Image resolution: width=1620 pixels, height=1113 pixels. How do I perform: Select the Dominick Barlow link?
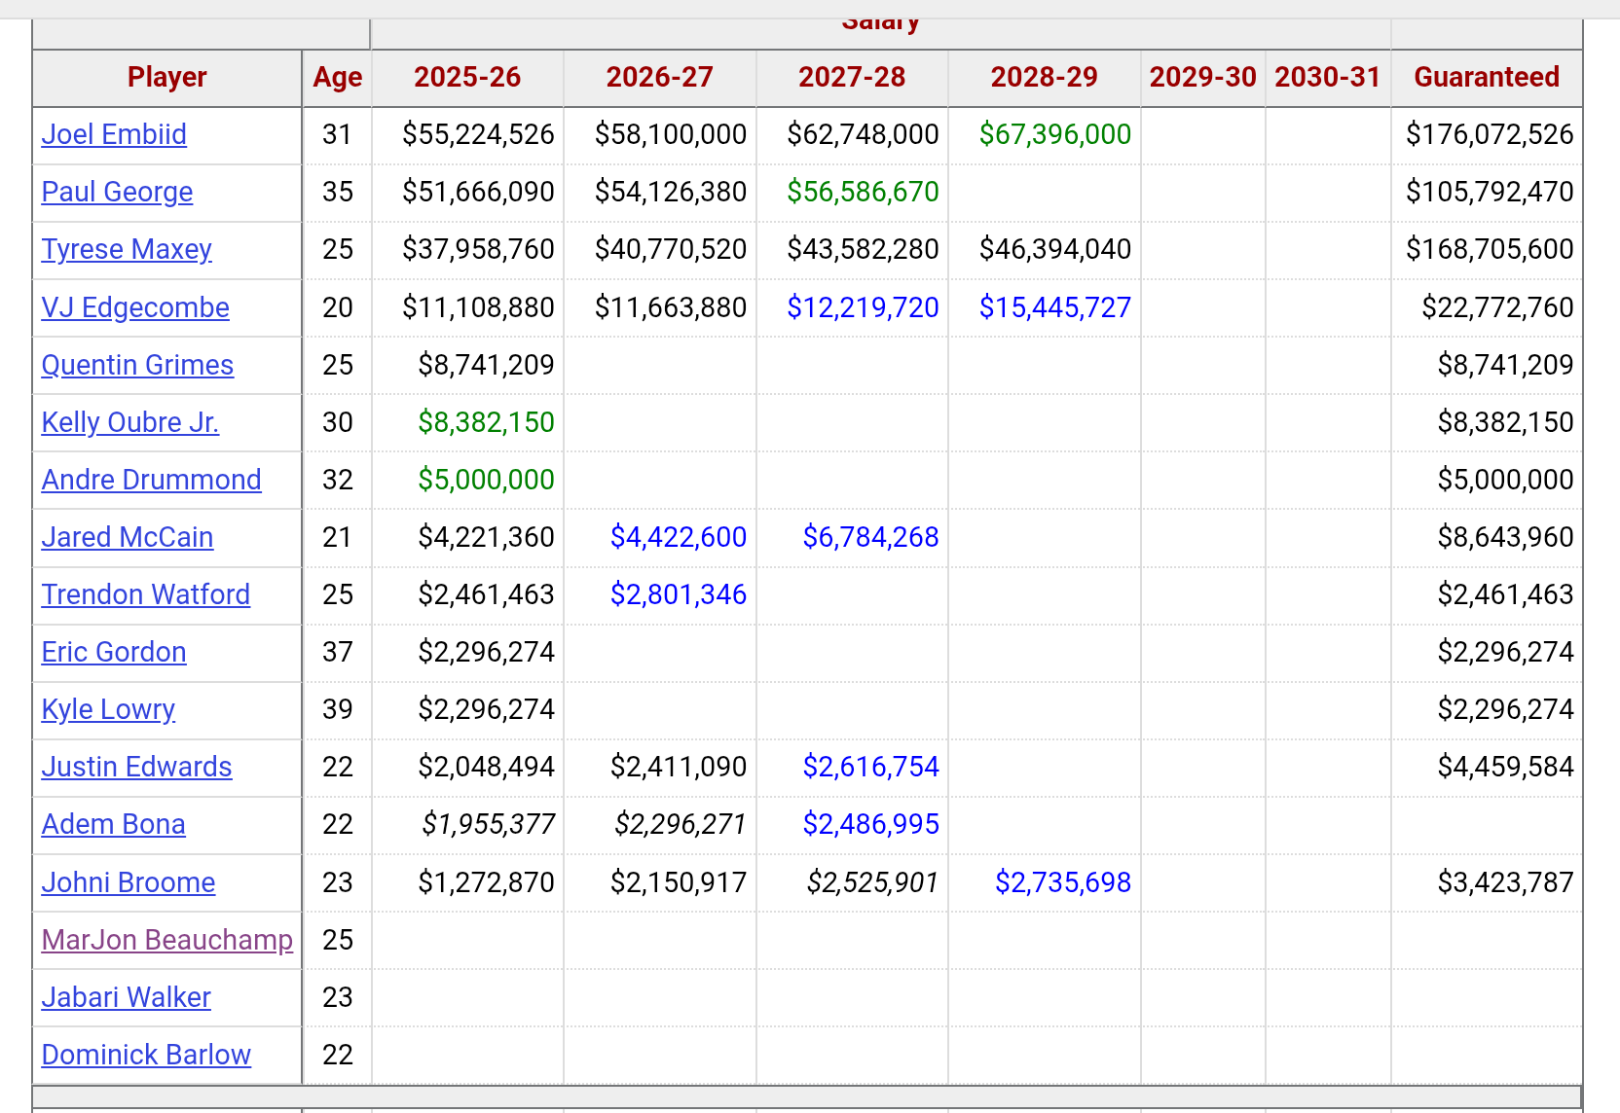pos(146,1055)
